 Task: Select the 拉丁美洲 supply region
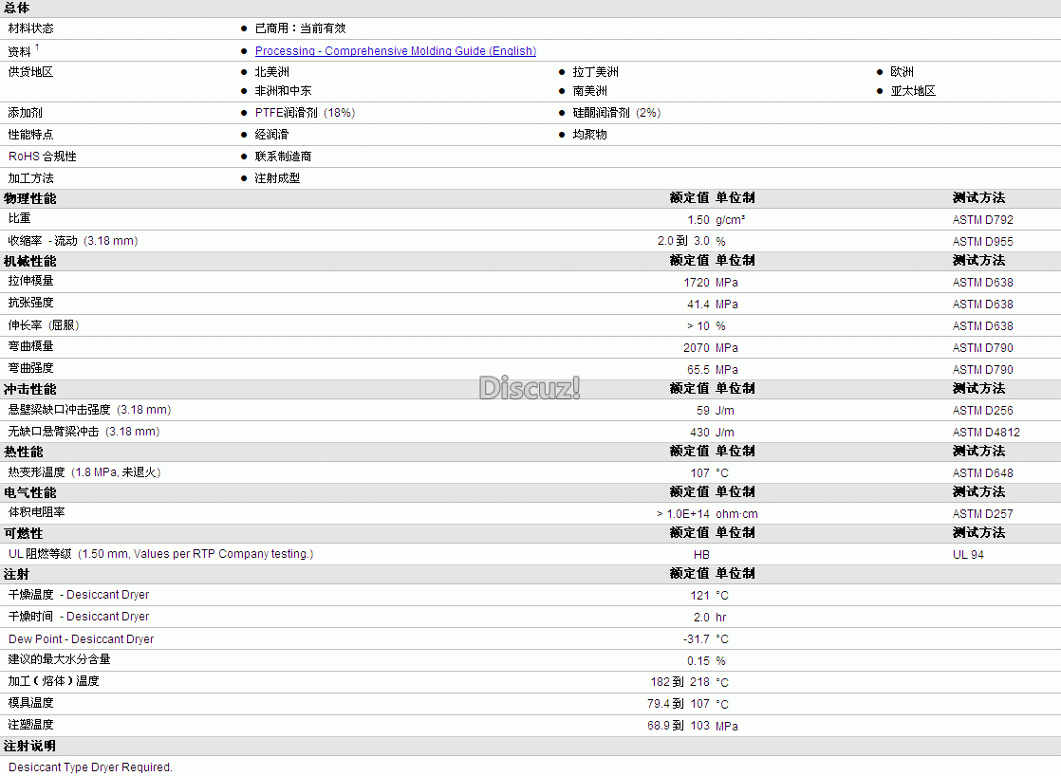595,72
